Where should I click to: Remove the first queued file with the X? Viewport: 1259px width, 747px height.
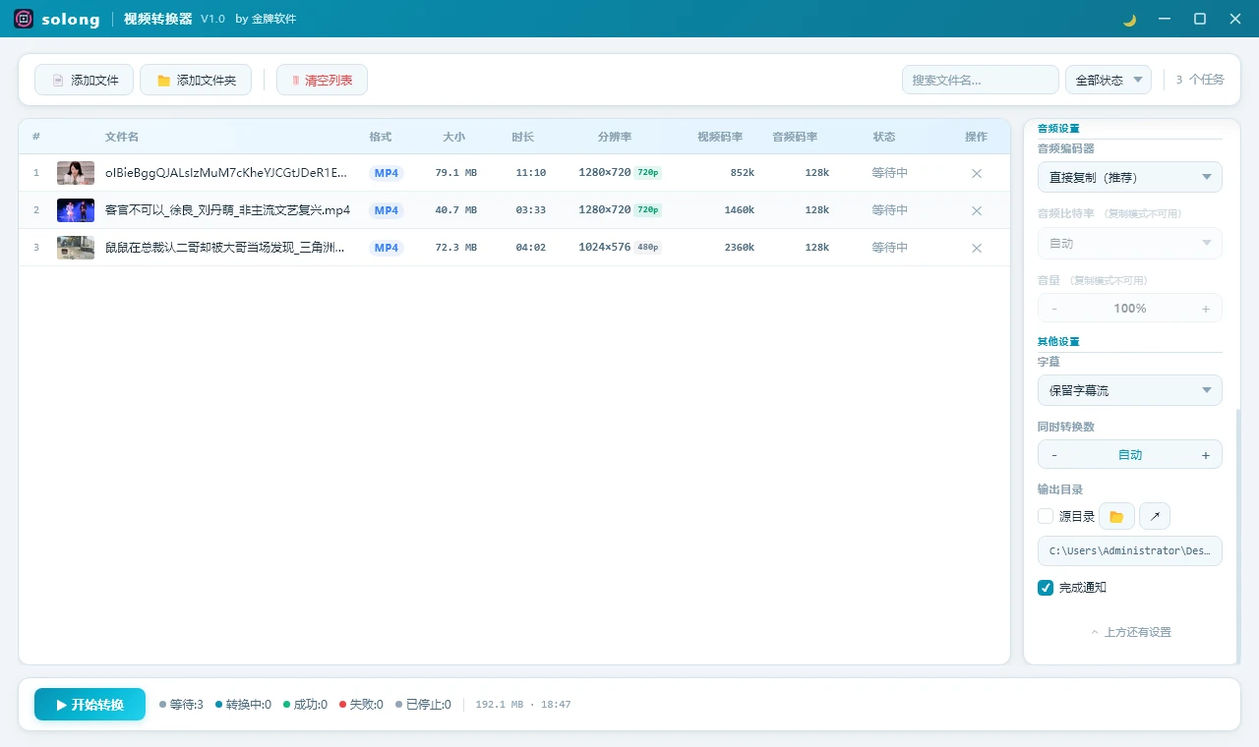[976, 172]
